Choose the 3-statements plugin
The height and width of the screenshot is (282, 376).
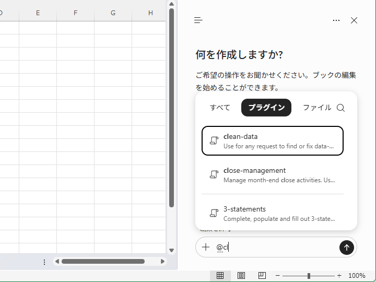click(x=273, y=213)
